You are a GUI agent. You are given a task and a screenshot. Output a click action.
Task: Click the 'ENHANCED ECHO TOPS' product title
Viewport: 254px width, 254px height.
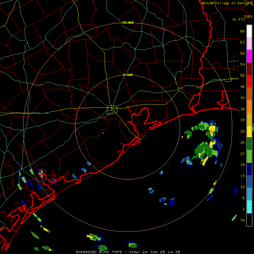coord(99,252)
